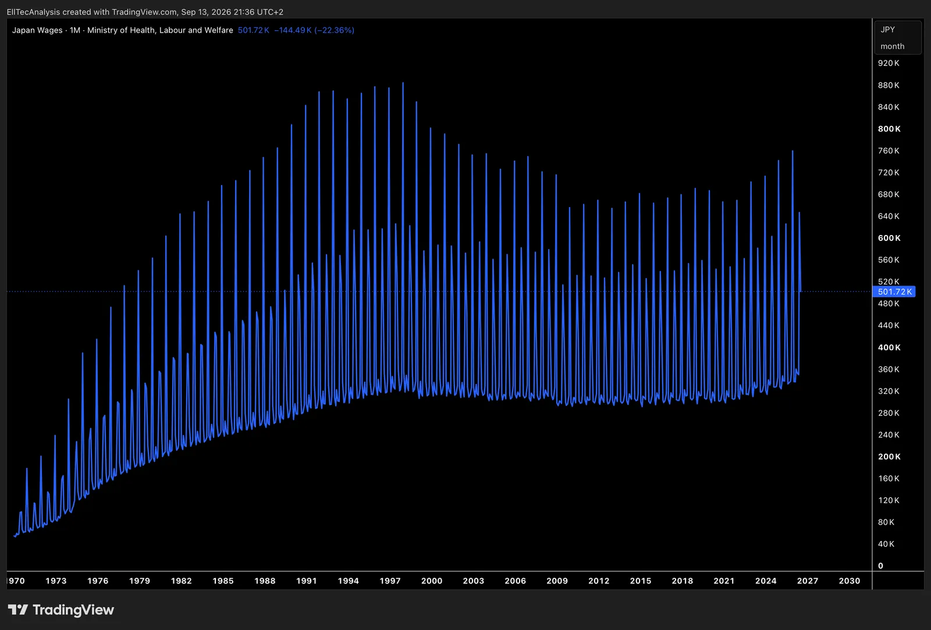
Task: Click the 1985 time axis label
Action: click(x=223, y=581)
